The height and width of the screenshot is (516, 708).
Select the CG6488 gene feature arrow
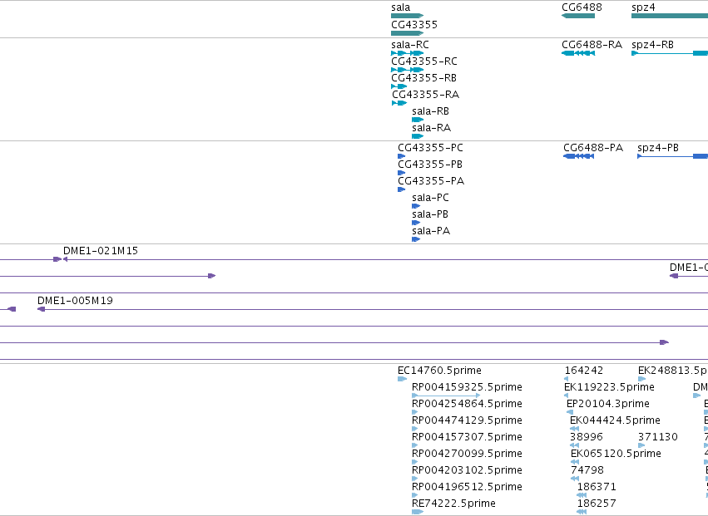tap(578, 16)
